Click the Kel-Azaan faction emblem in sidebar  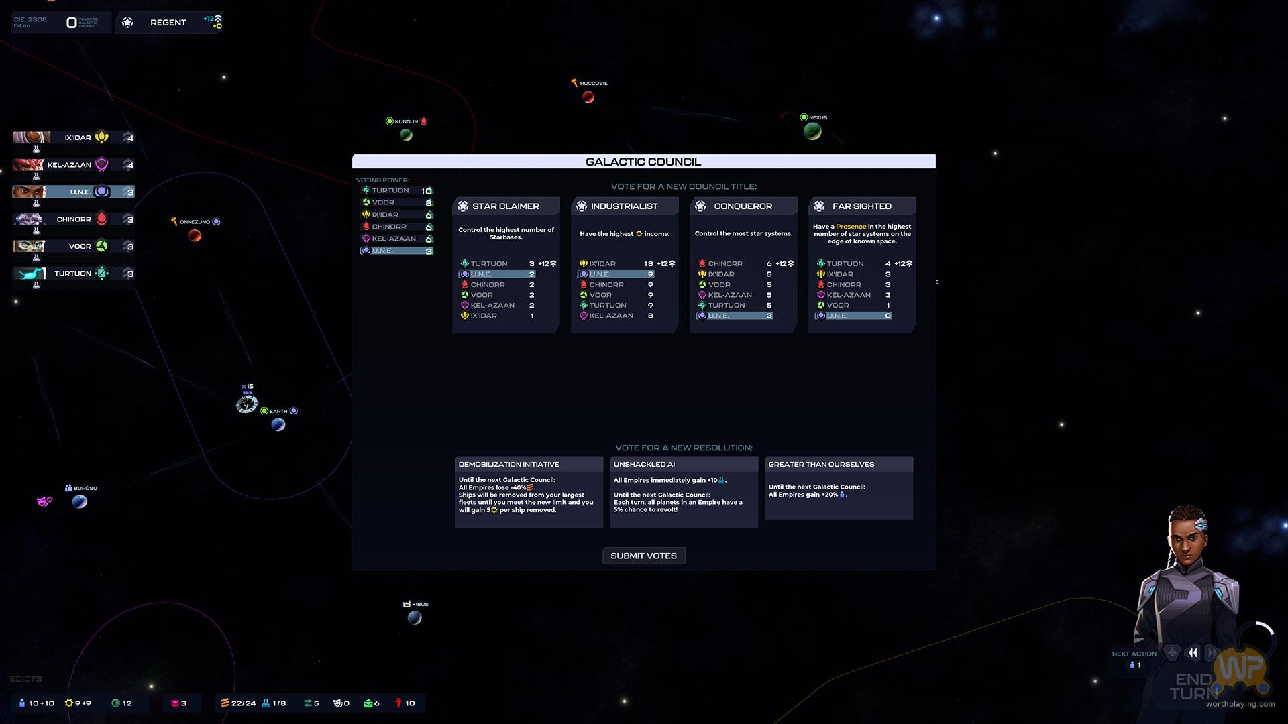click(102, 165)
